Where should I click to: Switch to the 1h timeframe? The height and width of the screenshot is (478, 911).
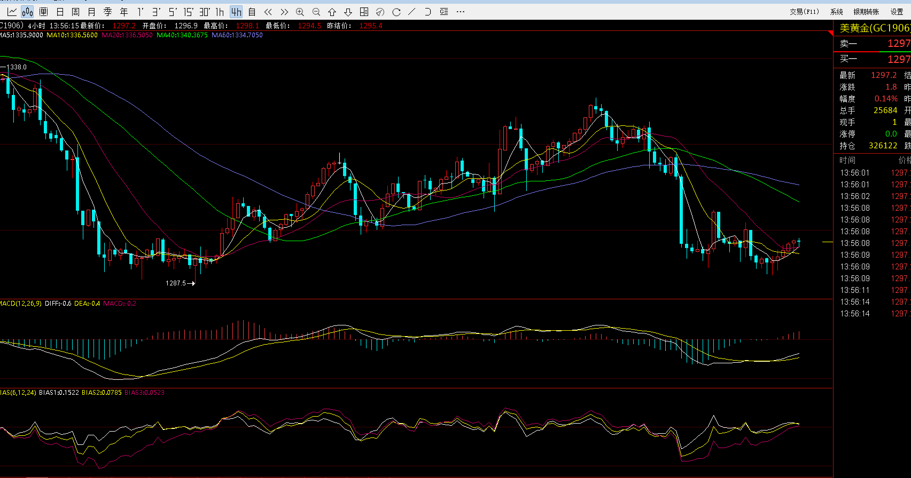220,12
